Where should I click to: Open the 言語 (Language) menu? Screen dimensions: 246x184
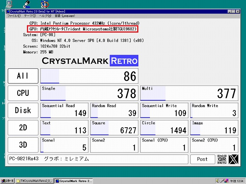pyautogui.click(x=65, y=16)
